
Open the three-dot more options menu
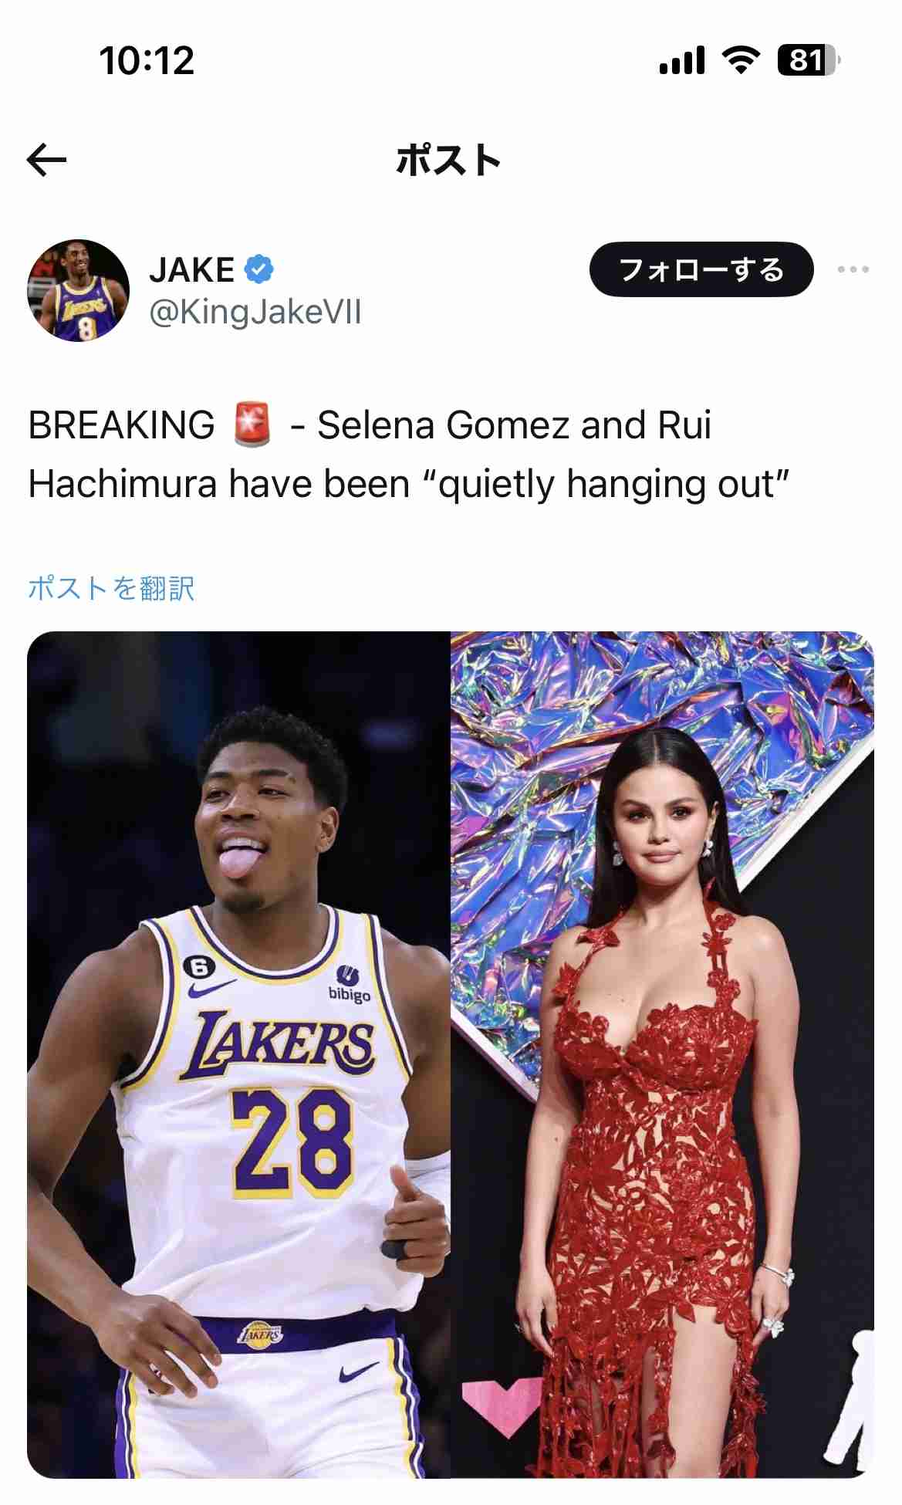point(853,269)
